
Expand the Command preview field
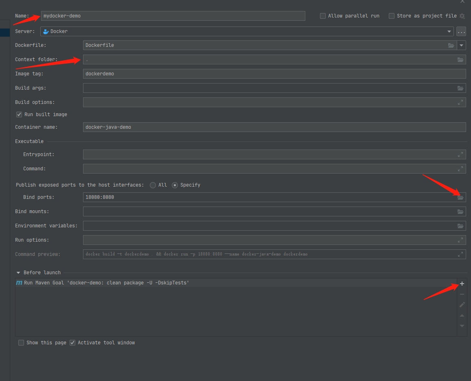460,254
